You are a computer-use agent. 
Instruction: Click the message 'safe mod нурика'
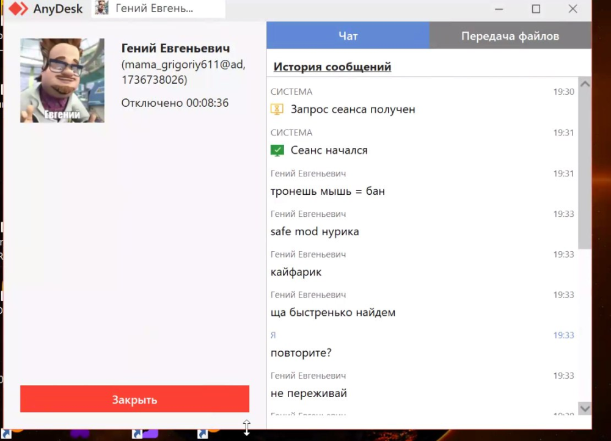315,231
